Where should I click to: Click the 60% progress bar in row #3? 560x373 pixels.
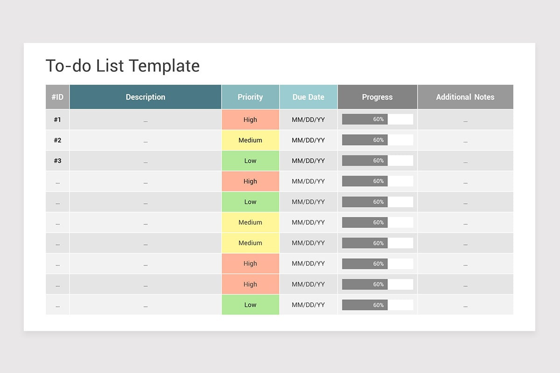(378, 160)
